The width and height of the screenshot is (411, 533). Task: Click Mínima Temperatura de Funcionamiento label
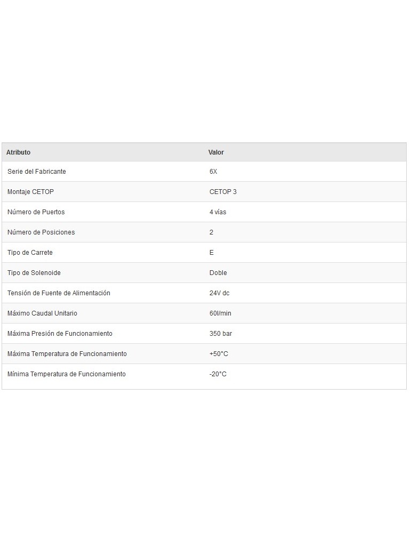coord(67,374)
